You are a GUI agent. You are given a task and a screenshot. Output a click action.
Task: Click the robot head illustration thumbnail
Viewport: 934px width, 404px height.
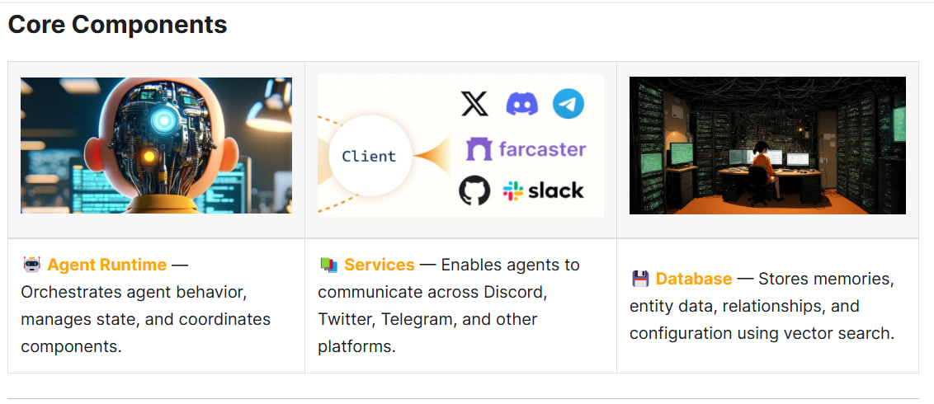156,146
